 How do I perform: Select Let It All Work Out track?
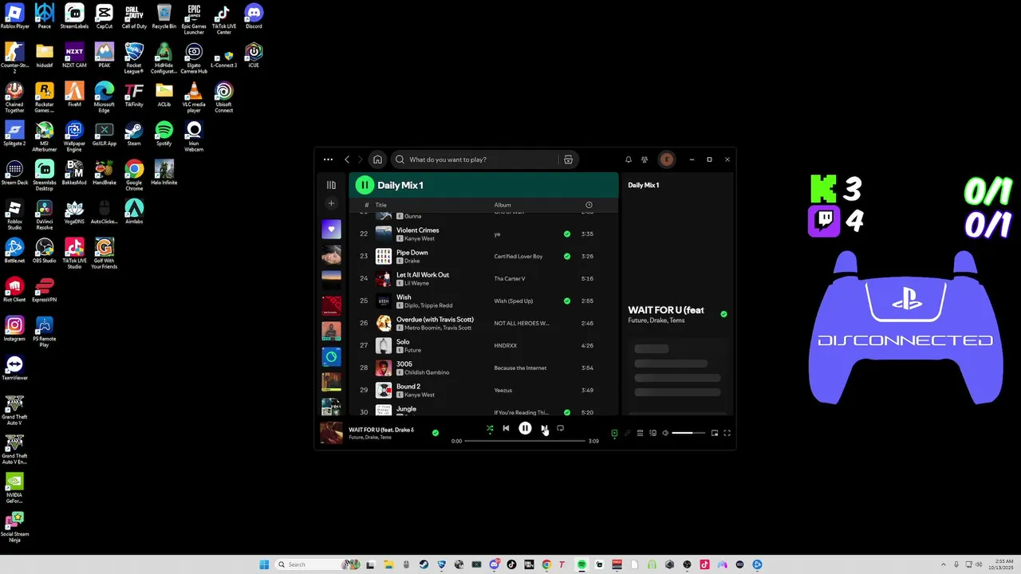tap(483, 279)
